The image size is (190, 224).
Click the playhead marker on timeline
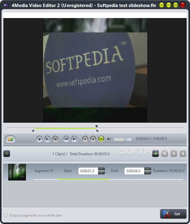coord(97,126)
